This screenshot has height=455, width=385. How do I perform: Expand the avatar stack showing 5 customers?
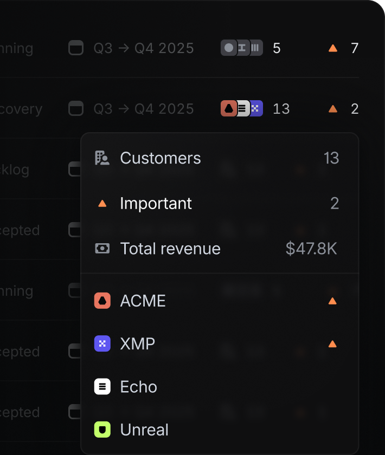(241, 48)
